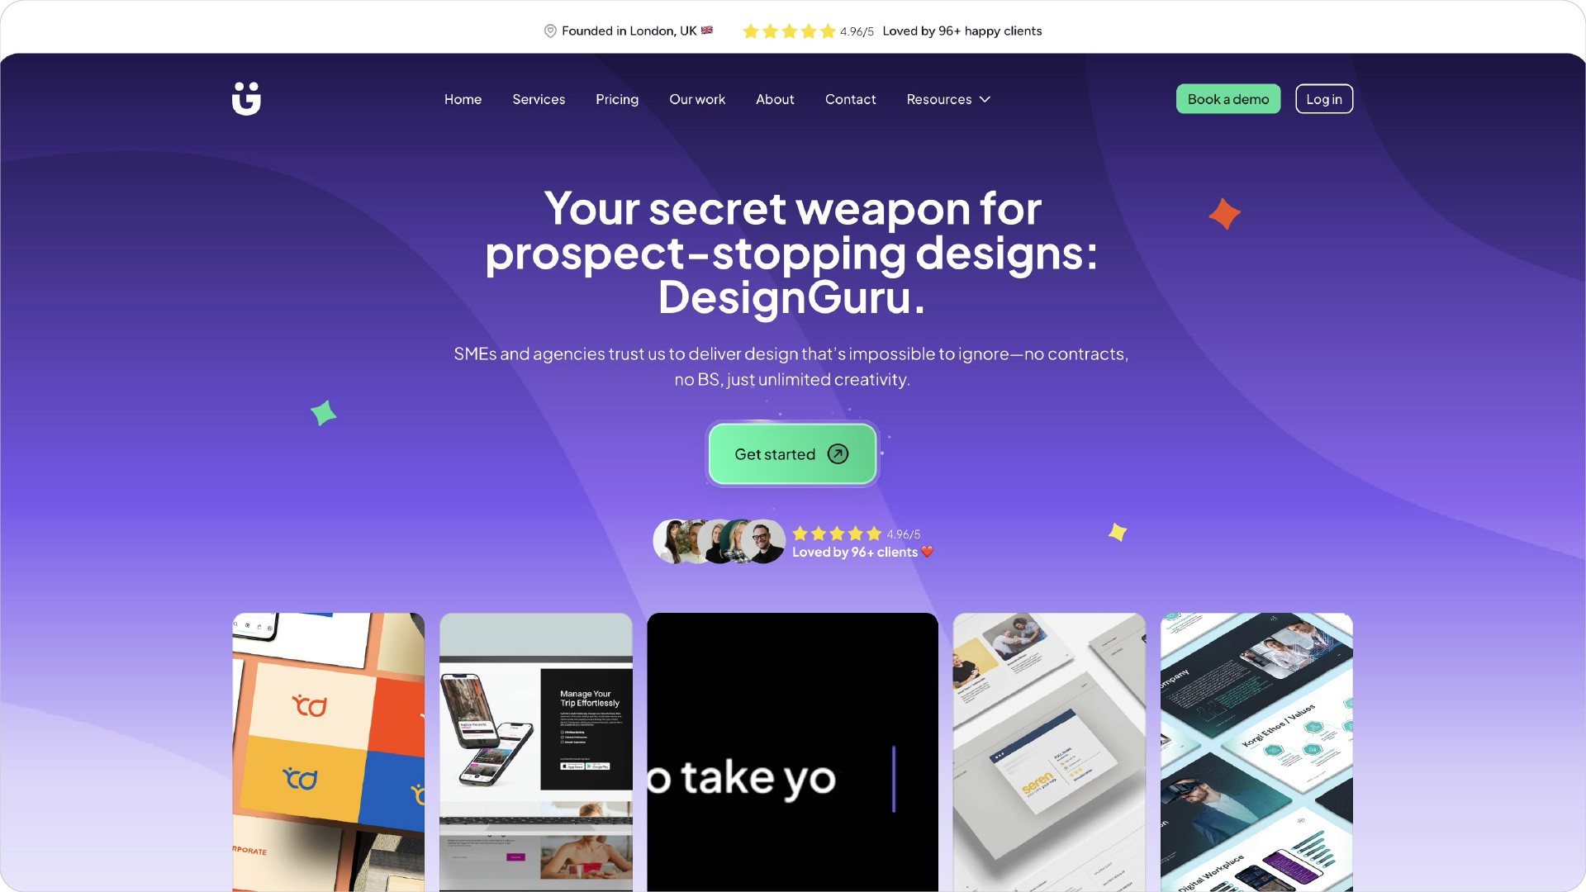Click the UK flag emoji icon
This screenshot has height=892, width=1586.
(x=707, y=31)
